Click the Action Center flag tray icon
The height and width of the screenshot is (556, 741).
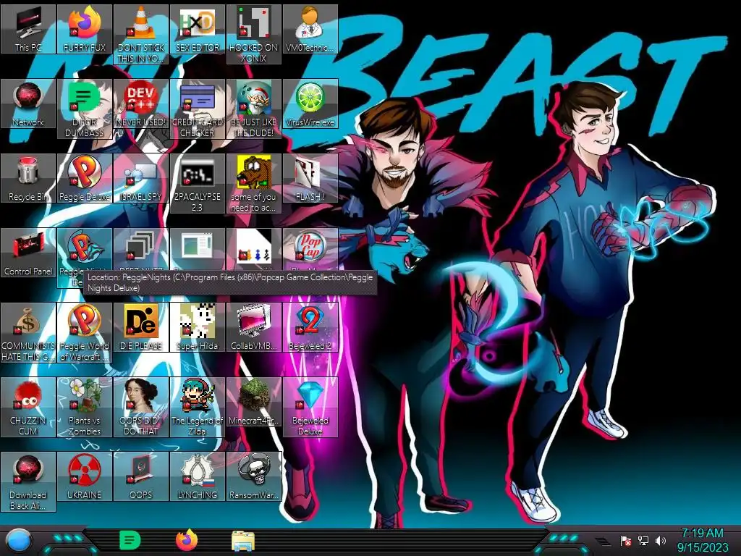[626, 540]
